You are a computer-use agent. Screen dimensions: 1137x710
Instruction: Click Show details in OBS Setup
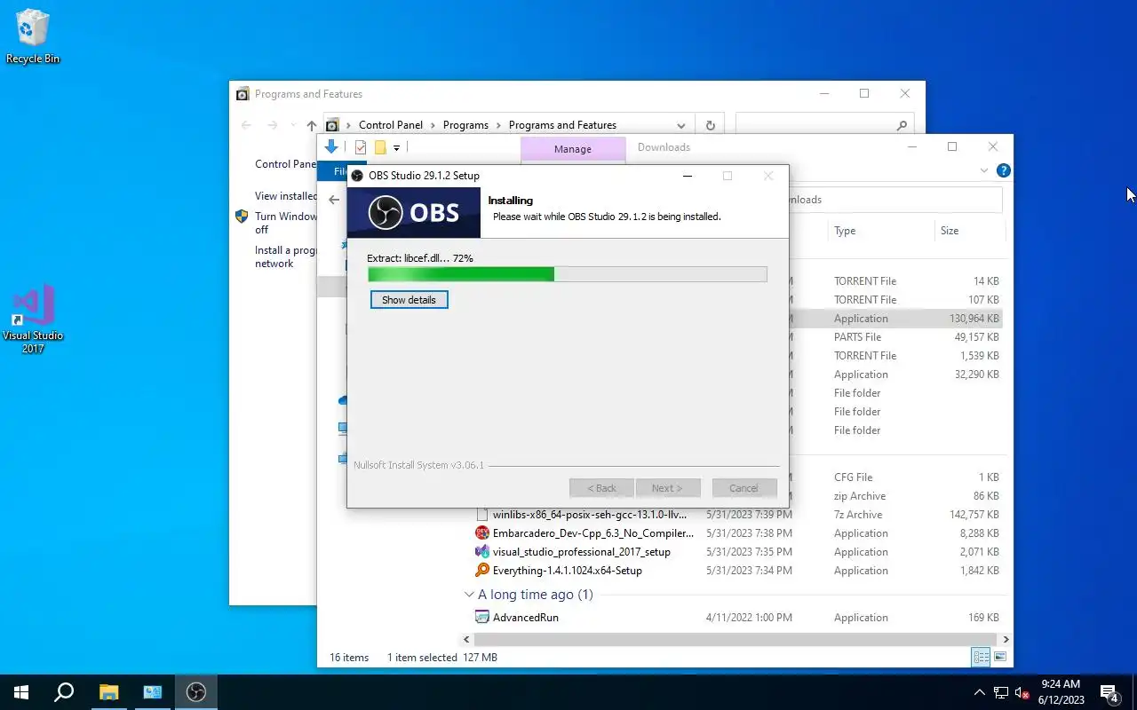click(x=409, y=300)
